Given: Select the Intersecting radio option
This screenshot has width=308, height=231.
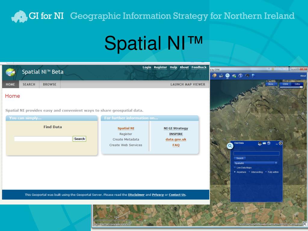Looking at the screenshot, I should [x=249, y=172].
